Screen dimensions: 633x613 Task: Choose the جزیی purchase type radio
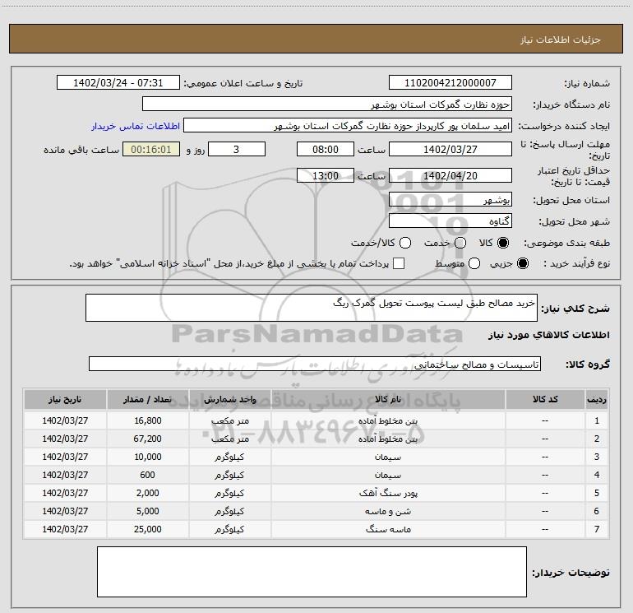tap(523, 264)
